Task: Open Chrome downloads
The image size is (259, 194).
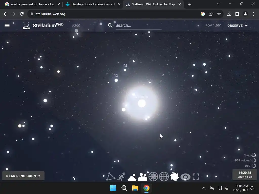Action: point(229,14)
